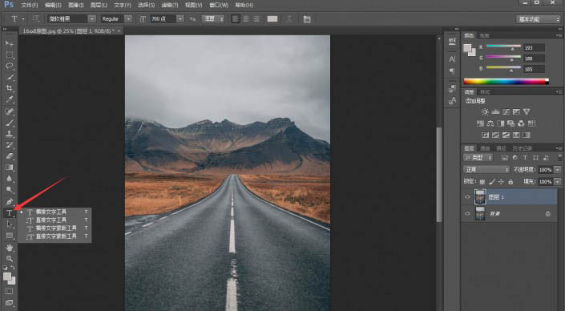The width and height of the screenshot is (565, 311).
Task: Toggle Quick Mask mode icon
Action: click(10, 291)
